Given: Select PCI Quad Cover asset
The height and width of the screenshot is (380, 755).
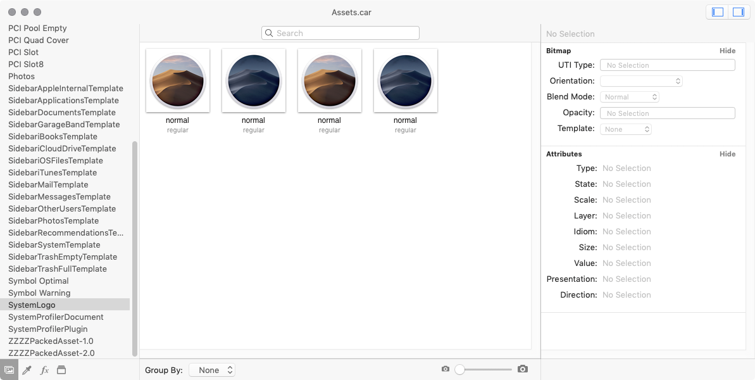Looking at the screenshot, I should click(x=39, y=40).
